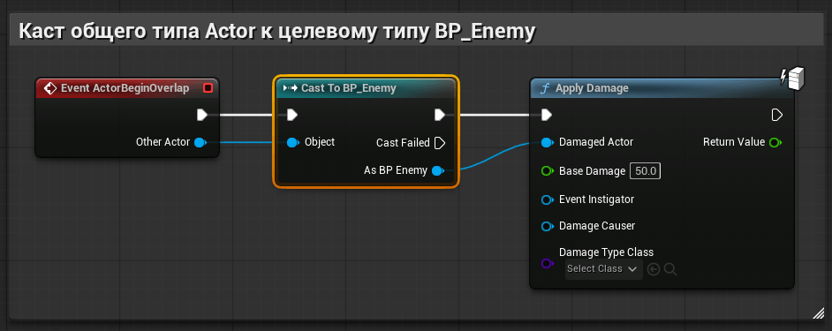Image resolution: width=832 pixels, height=331 pixels.
Task: Click the Cast Failed label
Action: (403, 143)
